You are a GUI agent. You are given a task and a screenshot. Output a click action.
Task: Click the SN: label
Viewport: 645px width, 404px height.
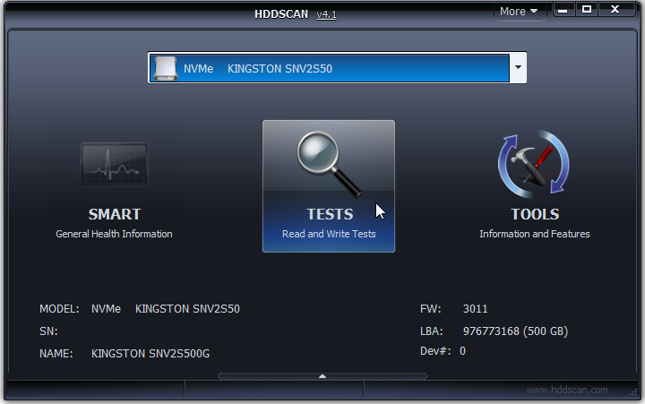[x=48, y=331]
